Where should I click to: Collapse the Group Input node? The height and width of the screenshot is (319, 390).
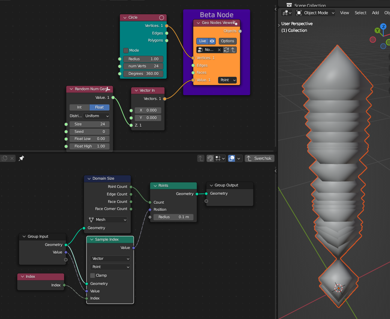(x=24, y=237)
